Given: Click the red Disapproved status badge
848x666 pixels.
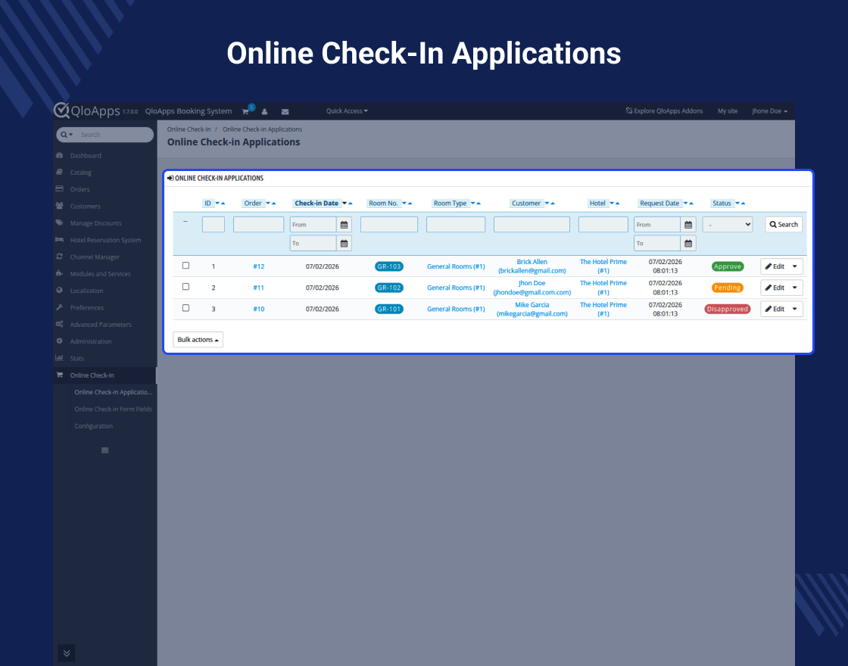Looking at the screenshot, I should click(728, 310).
